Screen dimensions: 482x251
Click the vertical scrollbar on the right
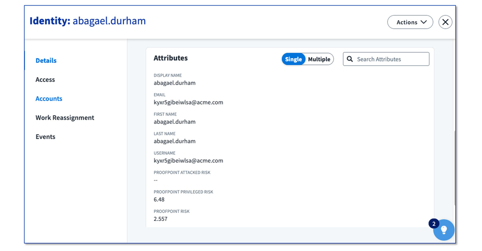[454, 168]
